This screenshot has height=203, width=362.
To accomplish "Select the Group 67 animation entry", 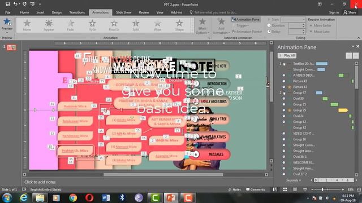I will [299, 92].
